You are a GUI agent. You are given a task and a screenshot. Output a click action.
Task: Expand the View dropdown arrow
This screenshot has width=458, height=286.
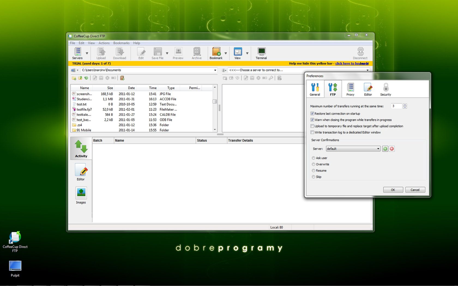pos(247,53)
